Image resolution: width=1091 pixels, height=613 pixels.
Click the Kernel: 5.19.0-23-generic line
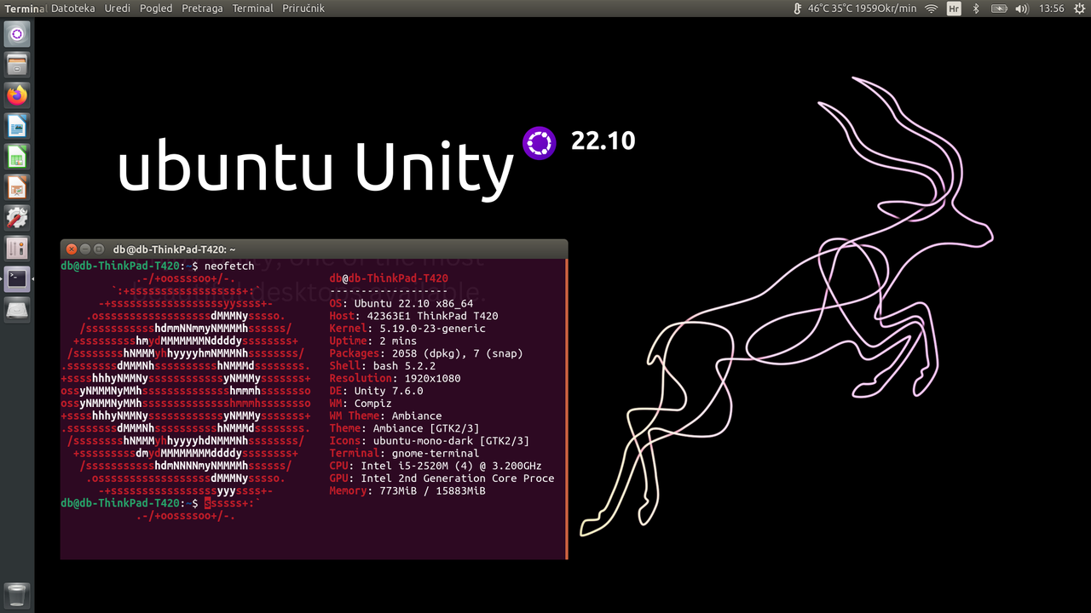click(407, 329)
